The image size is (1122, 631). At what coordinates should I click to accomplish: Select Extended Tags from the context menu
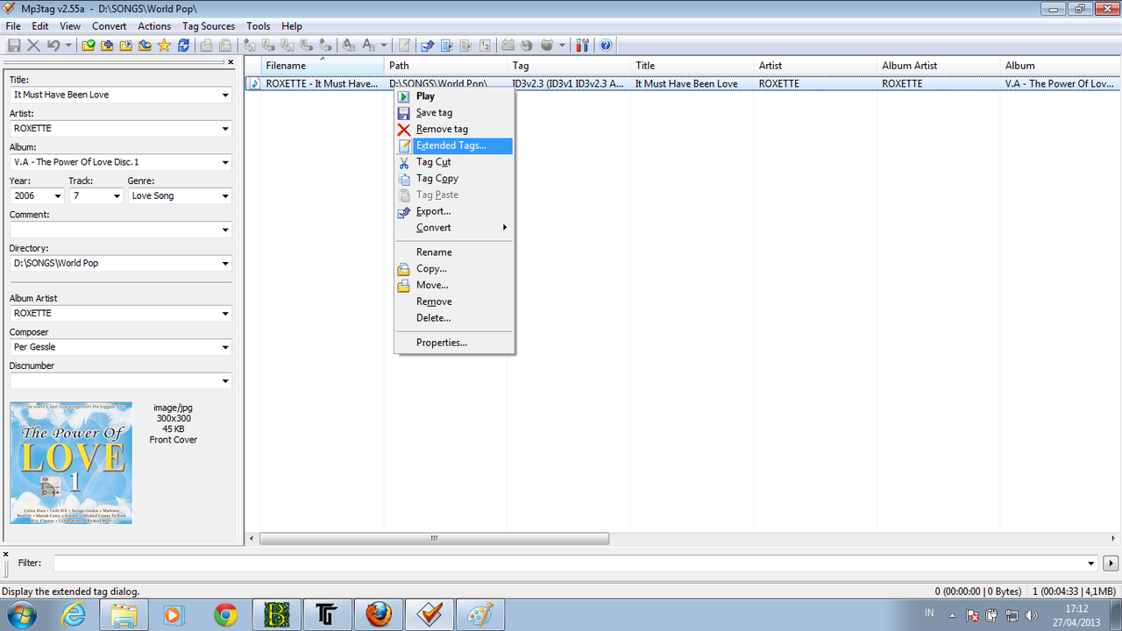(451, 145)
